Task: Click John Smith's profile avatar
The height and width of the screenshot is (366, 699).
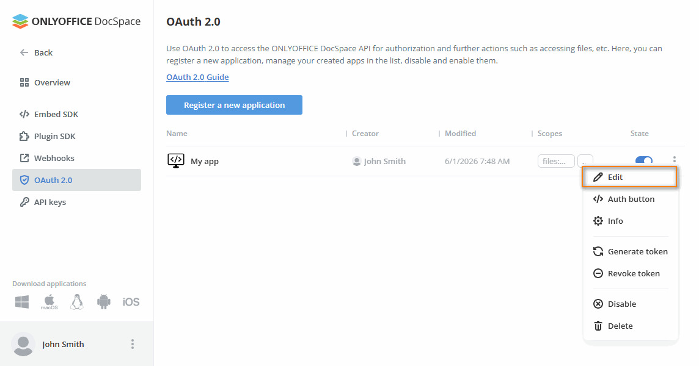Action: (x=23, y=344)
